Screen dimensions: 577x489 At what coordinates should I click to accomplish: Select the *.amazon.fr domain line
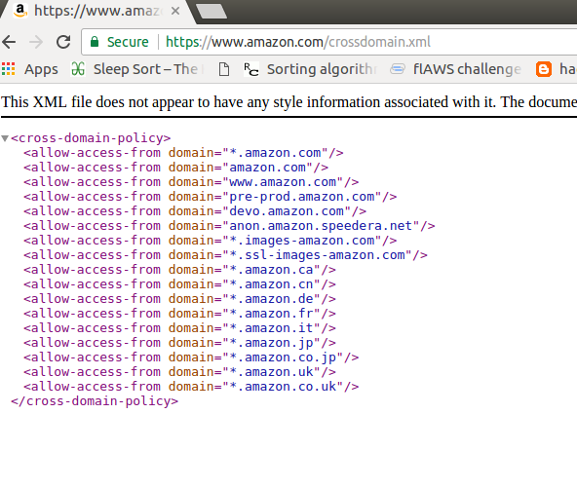180,314
